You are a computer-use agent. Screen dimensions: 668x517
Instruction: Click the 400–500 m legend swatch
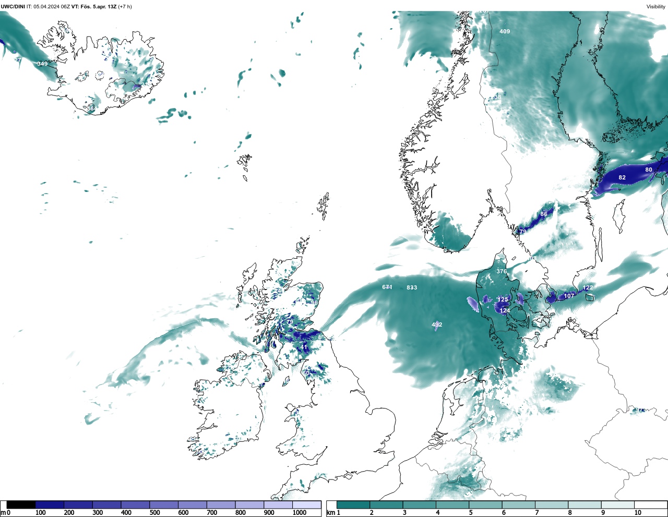point(135,505)
